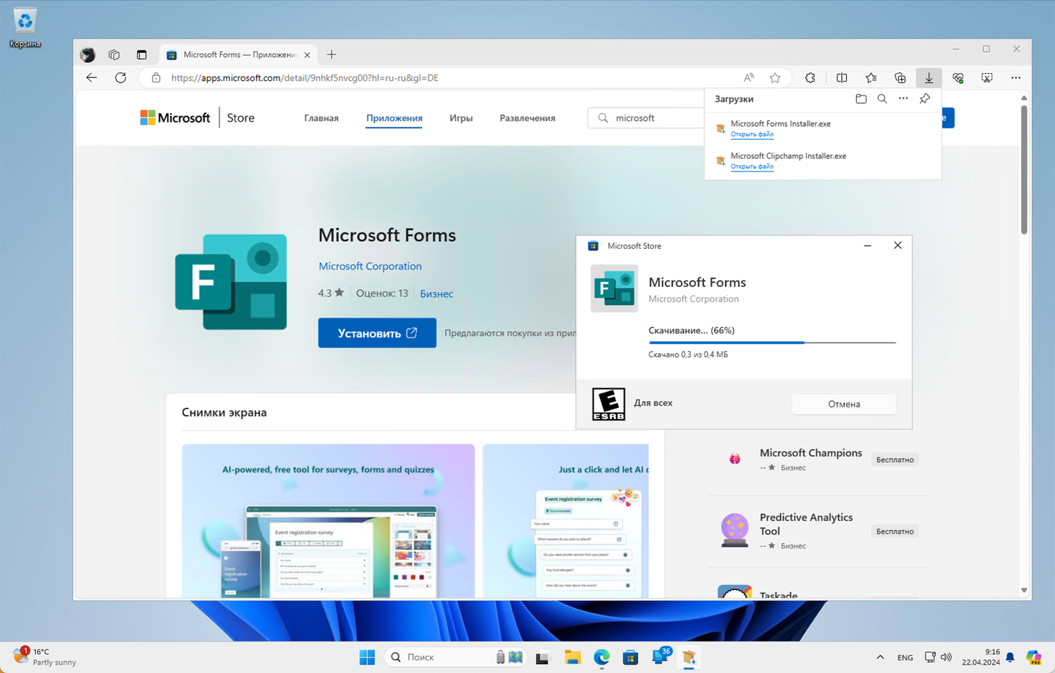Image resolution: width=1055 pixels, height=673 pixels.
Task: Open the first AI-powered screenshot thumbnail
Action: (328, 520)
